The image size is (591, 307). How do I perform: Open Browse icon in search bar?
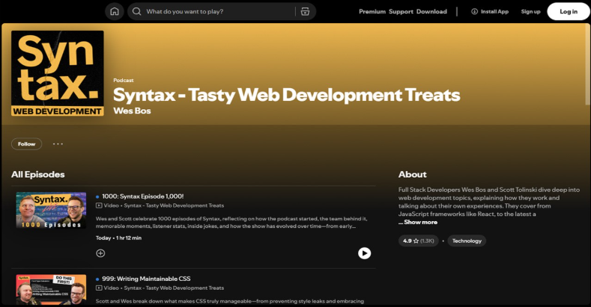click(x=305, y=11)
